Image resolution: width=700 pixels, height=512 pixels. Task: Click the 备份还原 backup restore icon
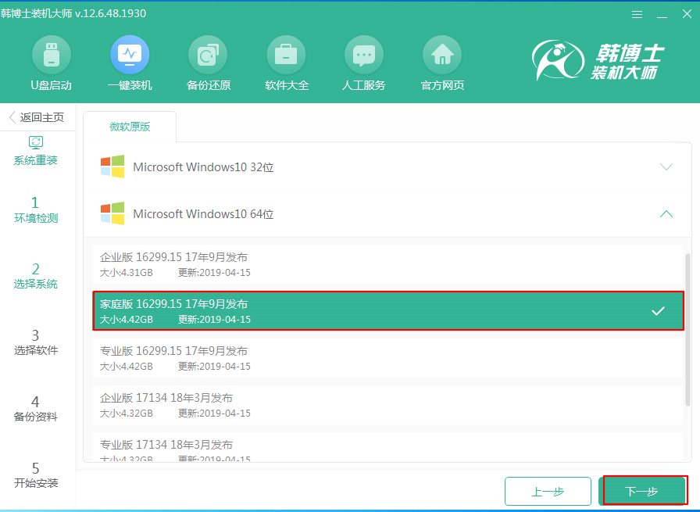[208, 63]
